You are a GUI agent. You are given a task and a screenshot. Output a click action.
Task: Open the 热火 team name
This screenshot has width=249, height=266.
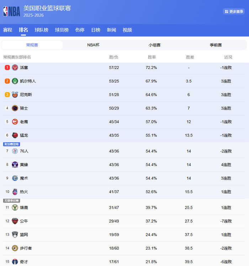click(x=24, y=192)
